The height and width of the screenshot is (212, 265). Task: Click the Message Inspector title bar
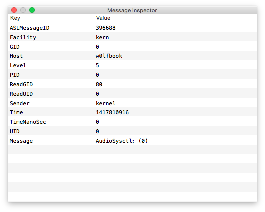[132, 10]
